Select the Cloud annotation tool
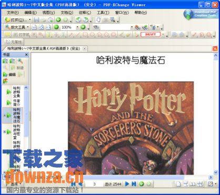 click(114, 34)
